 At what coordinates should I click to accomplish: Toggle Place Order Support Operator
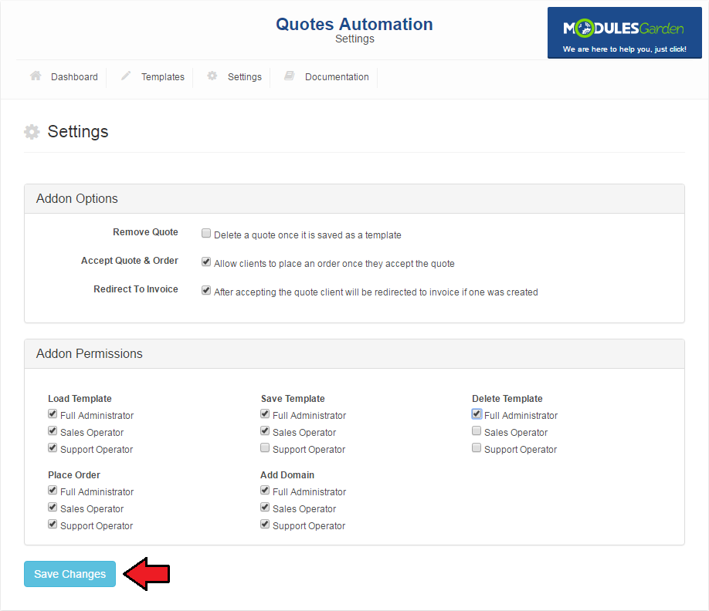click(53, 525)
